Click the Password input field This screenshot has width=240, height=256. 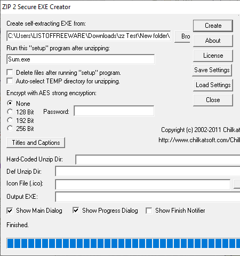click(x=114, y=111)
